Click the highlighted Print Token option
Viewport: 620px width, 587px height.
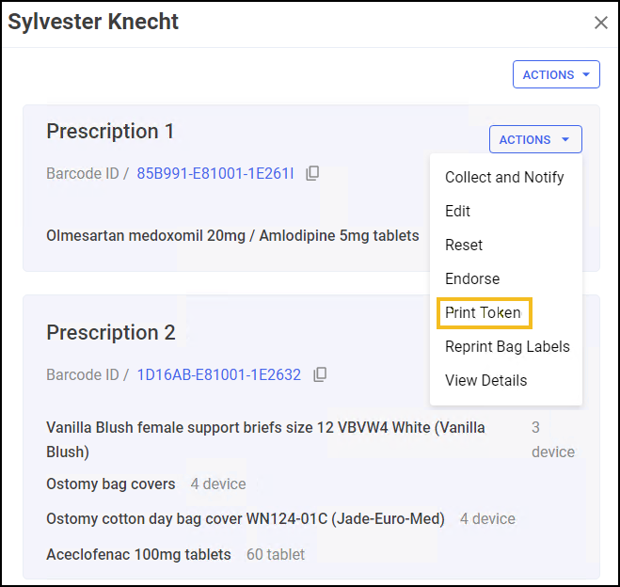[484, 312]
